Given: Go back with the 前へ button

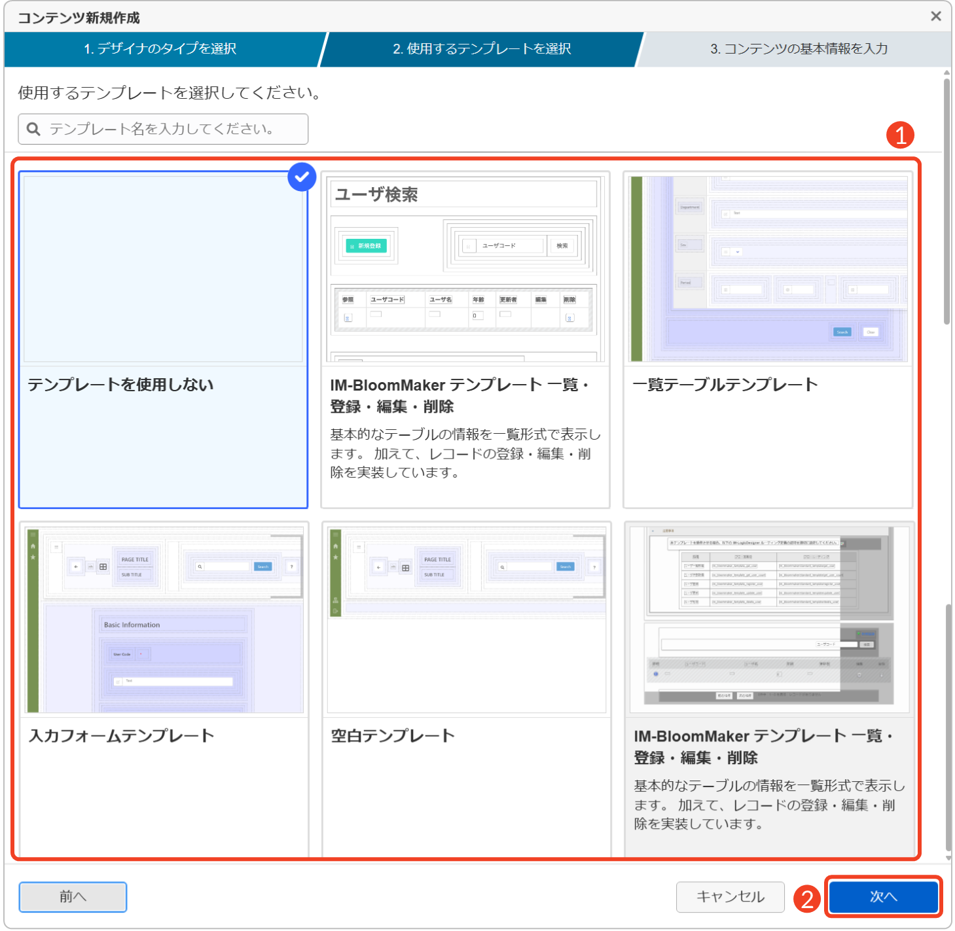Looking at the screenshot, I should coord(73,897).
